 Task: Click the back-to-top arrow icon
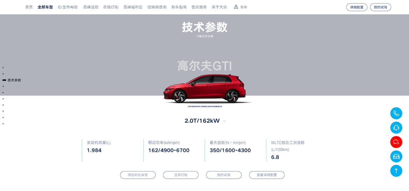[396, 171]
